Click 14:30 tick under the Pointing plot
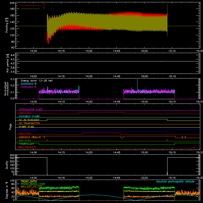This screenshot has height=203, width=203. coord(89,51)
